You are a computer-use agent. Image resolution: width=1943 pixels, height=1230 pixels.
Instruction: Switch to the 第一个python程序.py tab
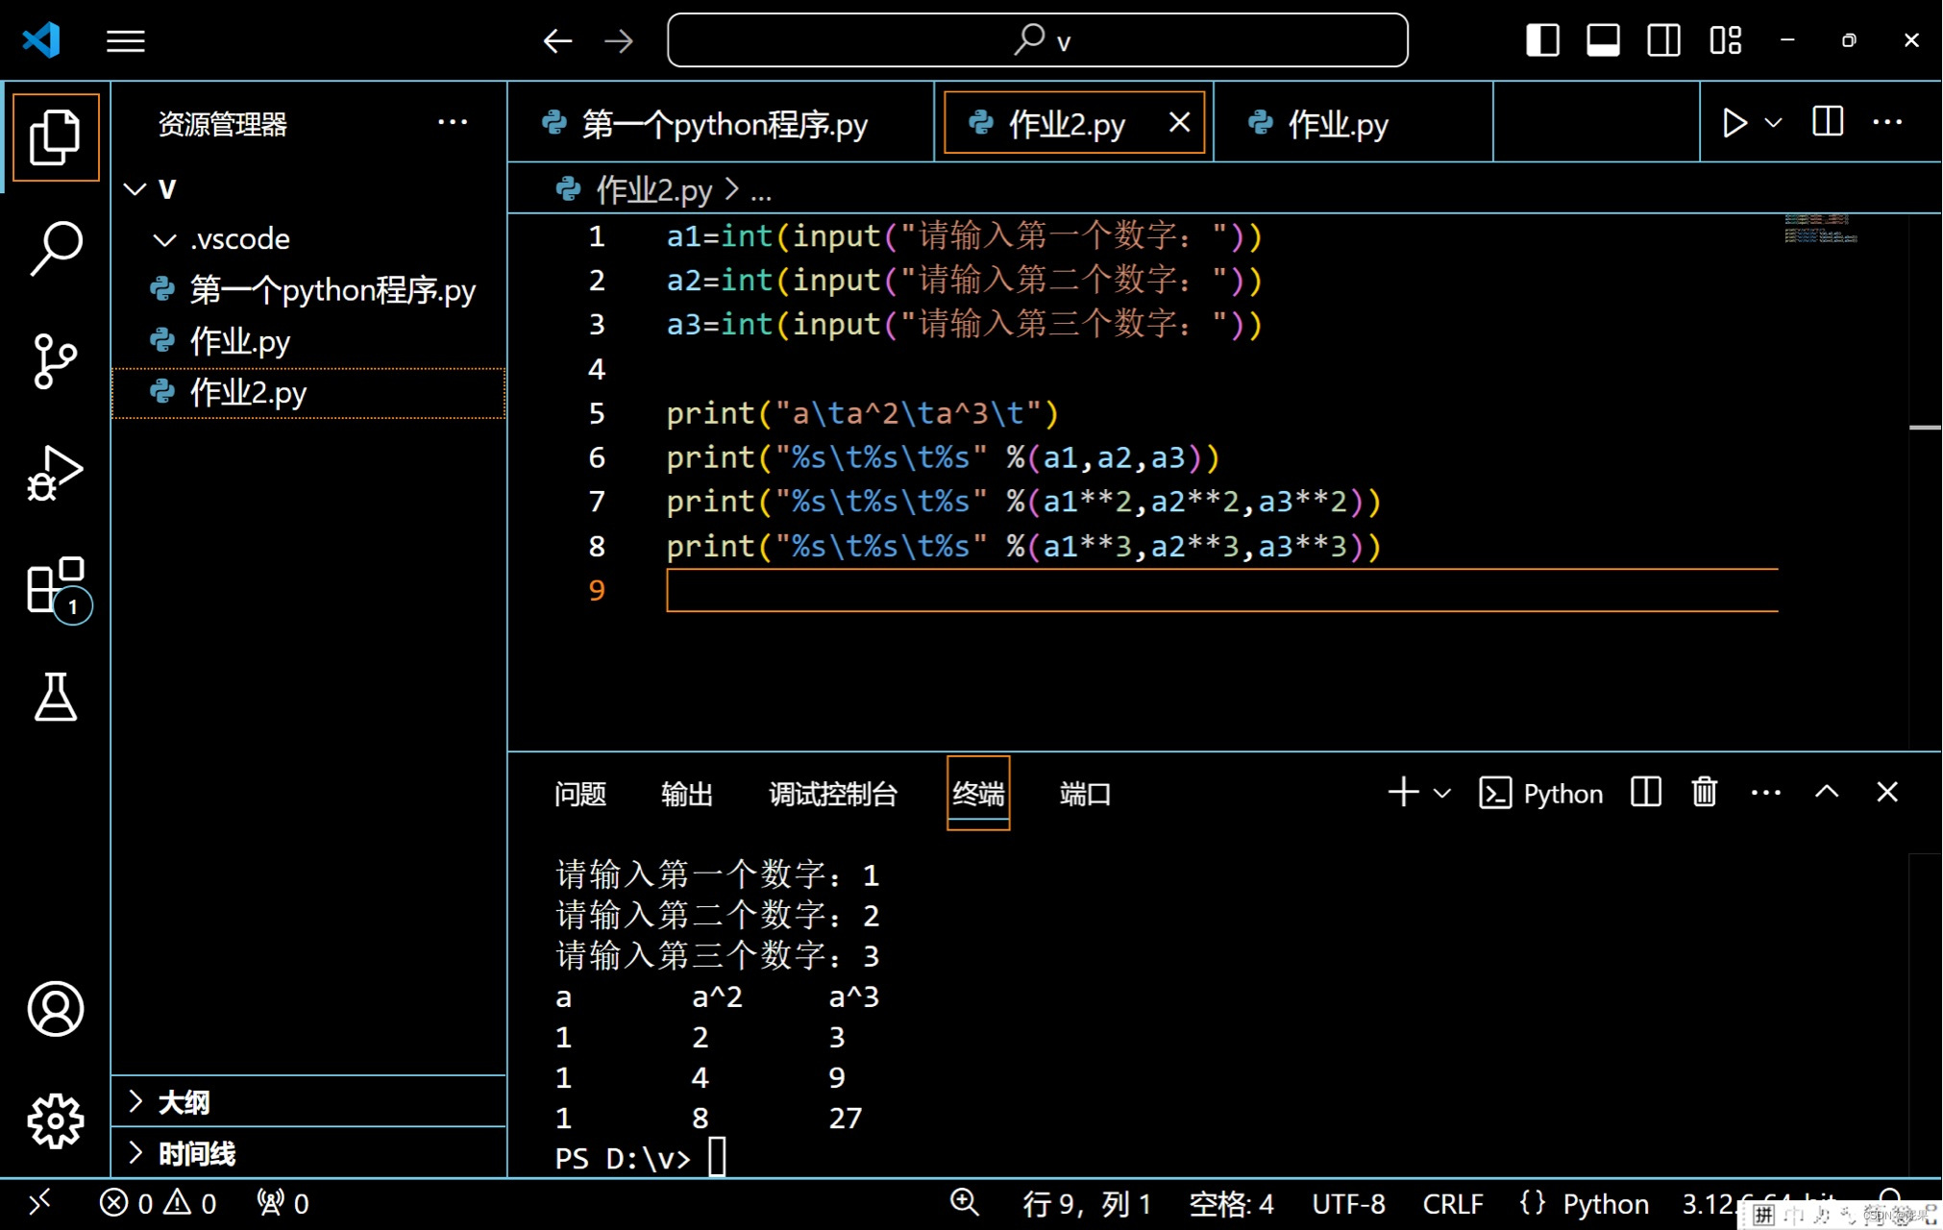[x=721, y=123]
